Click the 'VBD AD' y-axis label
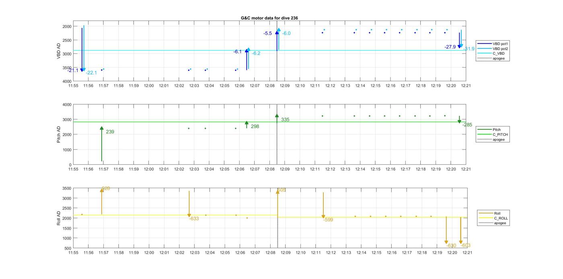The width and height of the screenshot is (563, 279). [59, 51]
